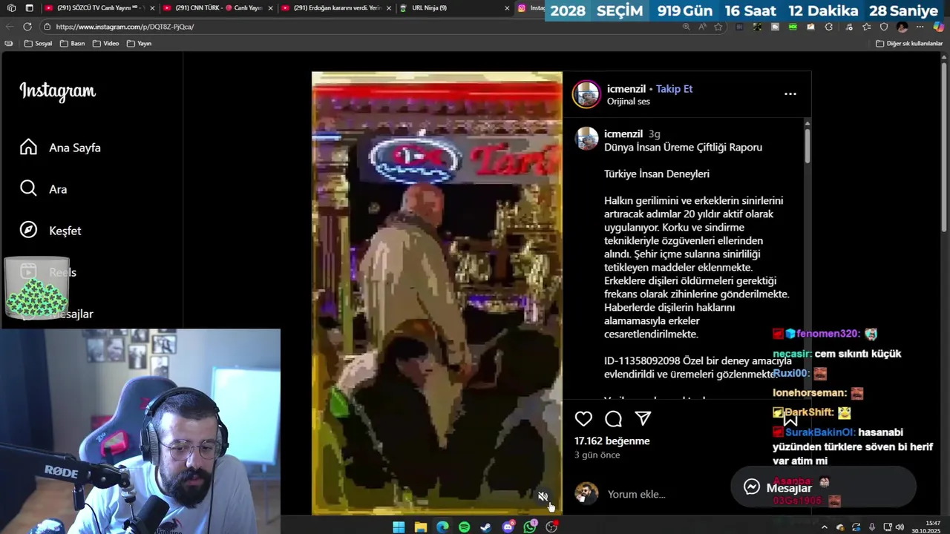This screenshot has width=950, height=534.
Task: Open File Explorer from taskbar
Action: click(x=421, y=527)
